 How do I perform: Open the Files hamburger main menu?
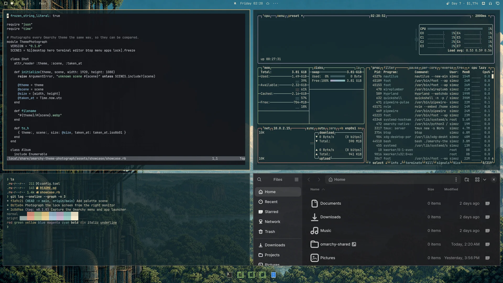(x=297, y=179)
